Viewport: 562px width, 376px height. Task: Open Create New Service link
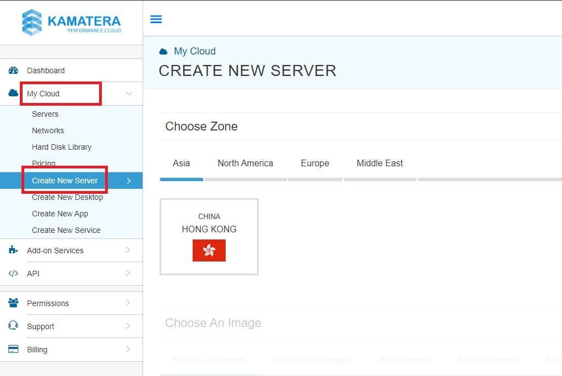[x=66, y=230]
